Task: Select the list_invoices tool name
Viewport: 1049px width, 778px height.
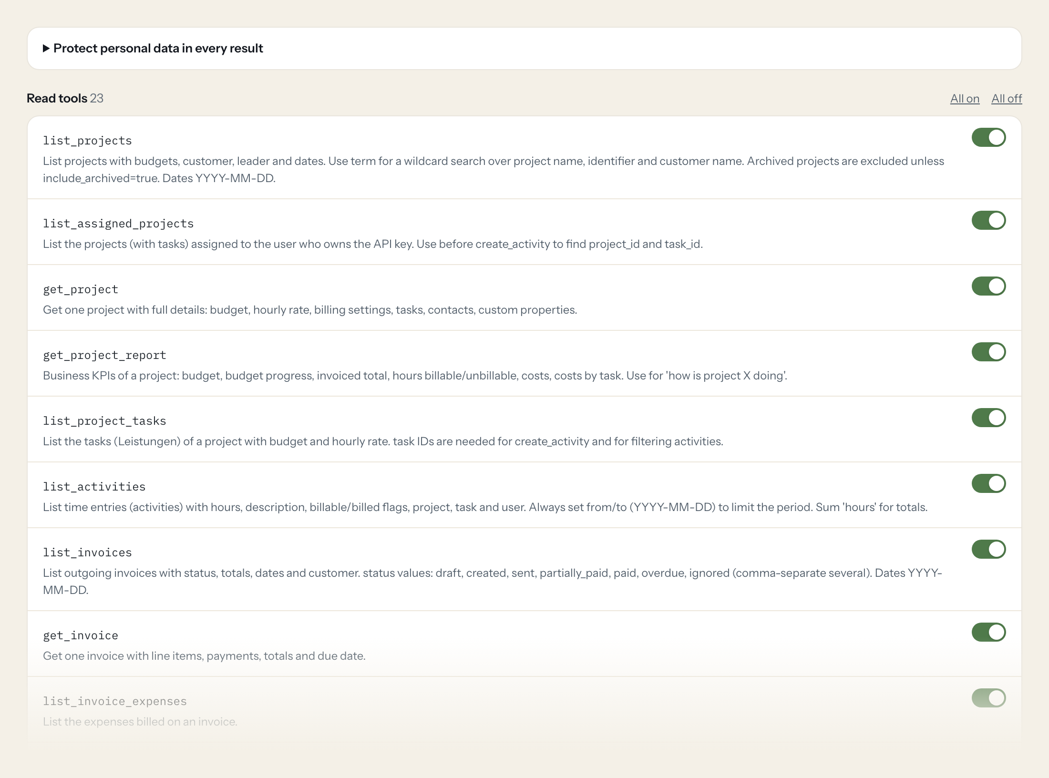Action: tap(87, 553)
